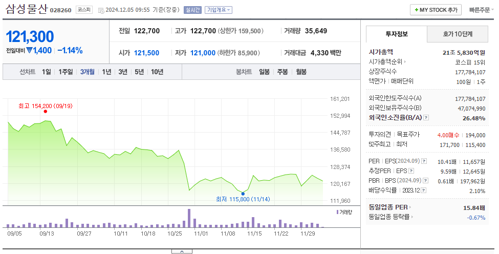Click the current price 121,300

(30, 36)
